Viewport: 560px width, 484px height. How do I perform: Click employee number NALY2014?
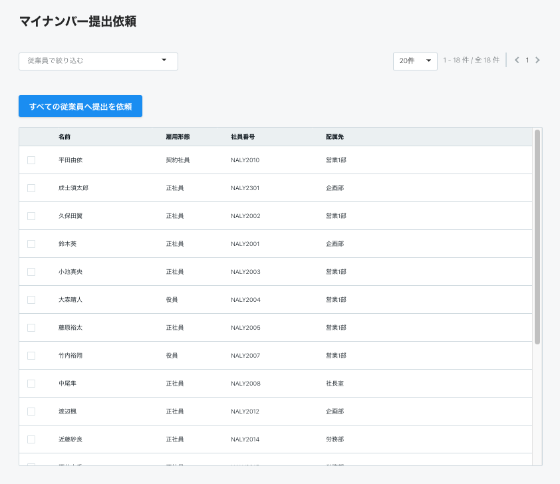(x=245, y=439)
